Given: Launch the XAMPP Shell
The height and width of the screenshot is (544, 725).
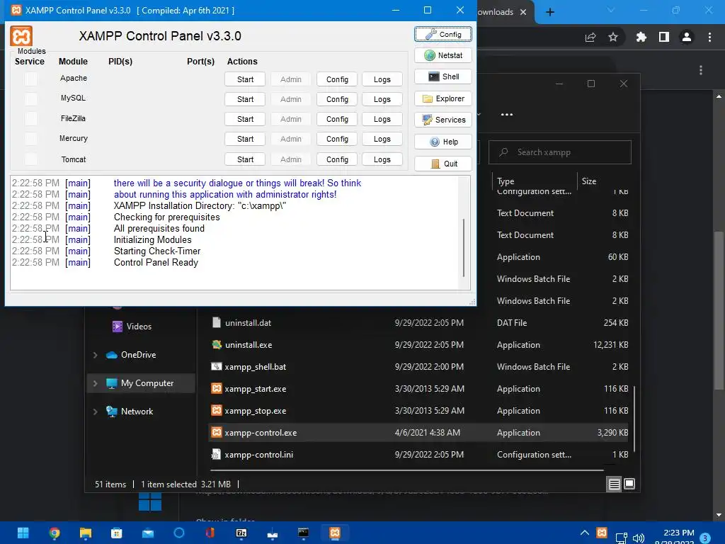Looking at the screenshot, I should (443, 76).
